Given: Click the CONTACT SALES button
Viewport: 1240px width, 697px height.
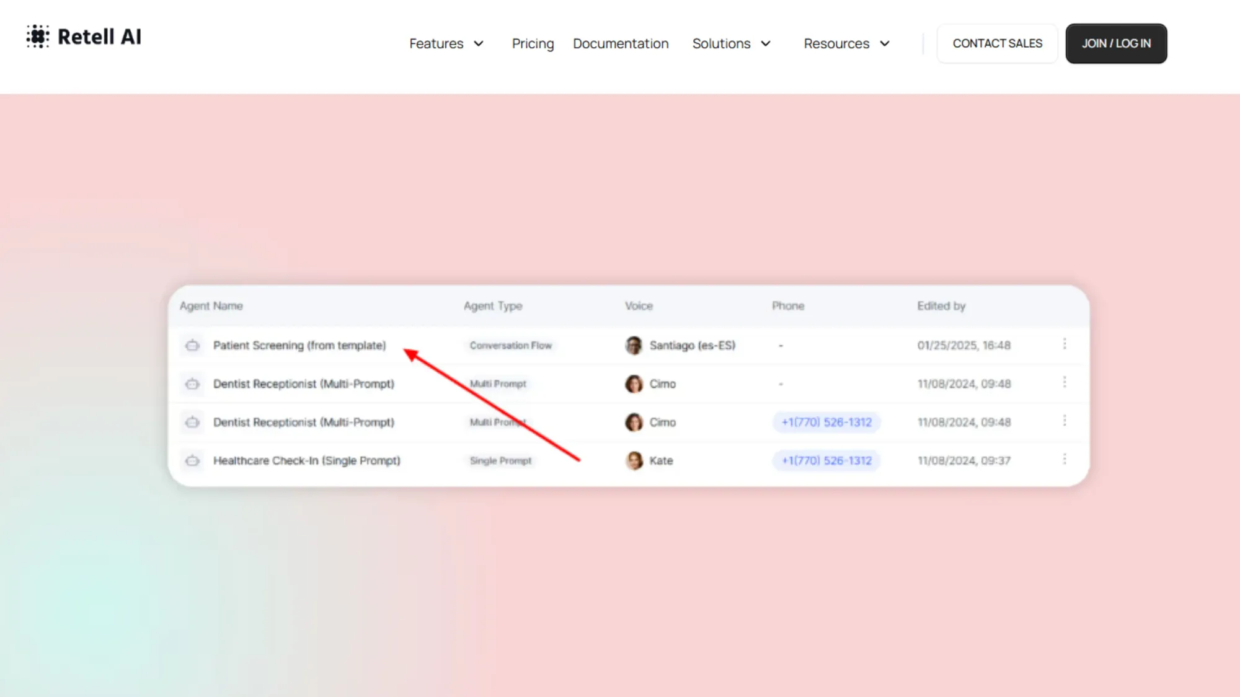Looking at the screenshot, I should tap(997, 43).
